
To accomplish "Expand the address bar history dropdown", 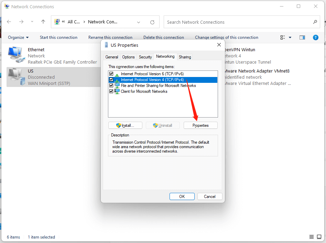I will (139, 22).
